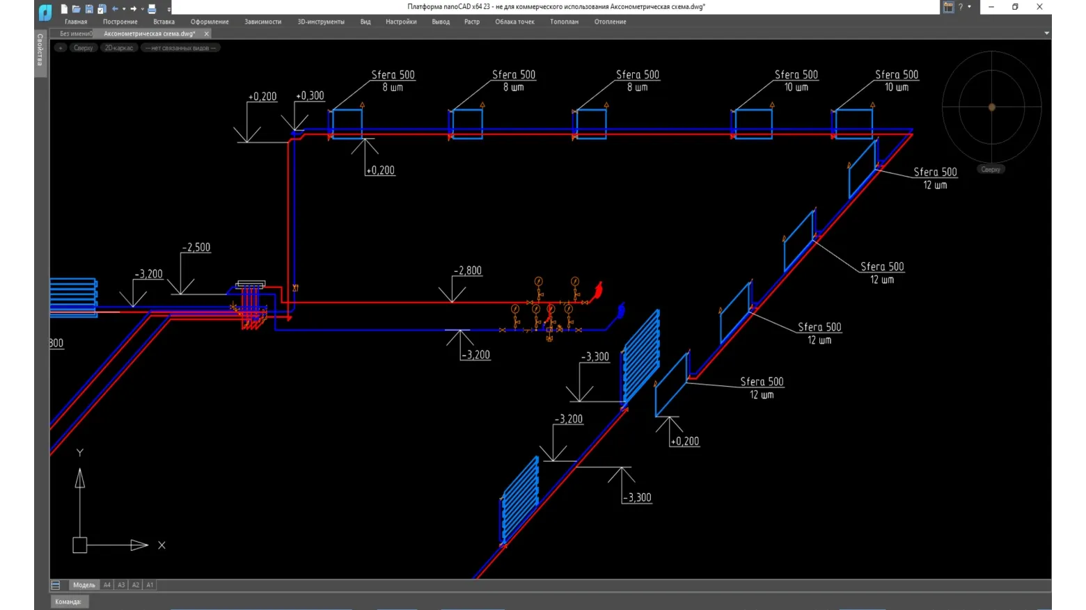Click the Сверху view name button
Viewport: 1086px width, 610px height.
pos(83,48)
